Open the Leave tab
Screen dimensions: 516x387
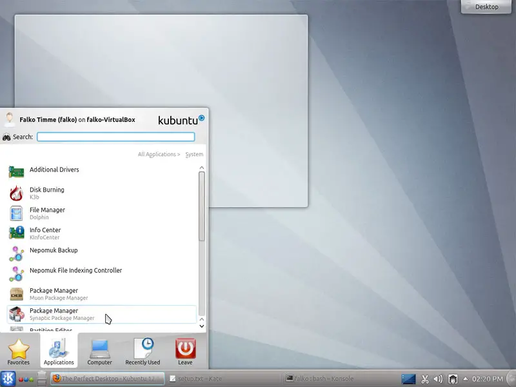[185, 352]
